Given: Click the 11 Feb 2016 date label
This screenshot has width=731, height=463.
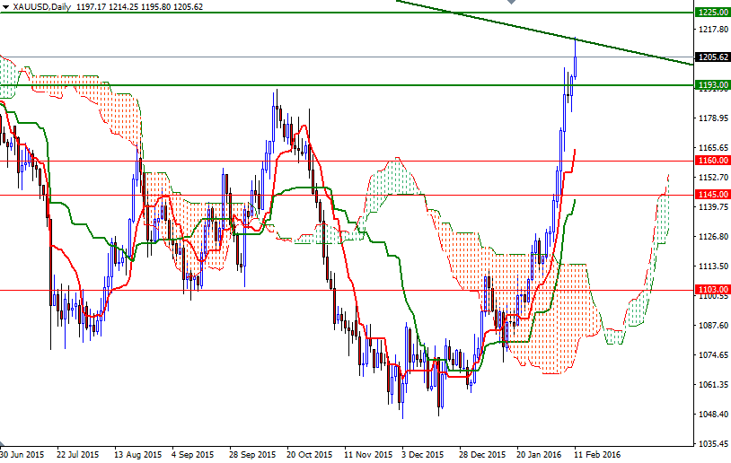Looking at the screenshot, I should tap(596, 455).
